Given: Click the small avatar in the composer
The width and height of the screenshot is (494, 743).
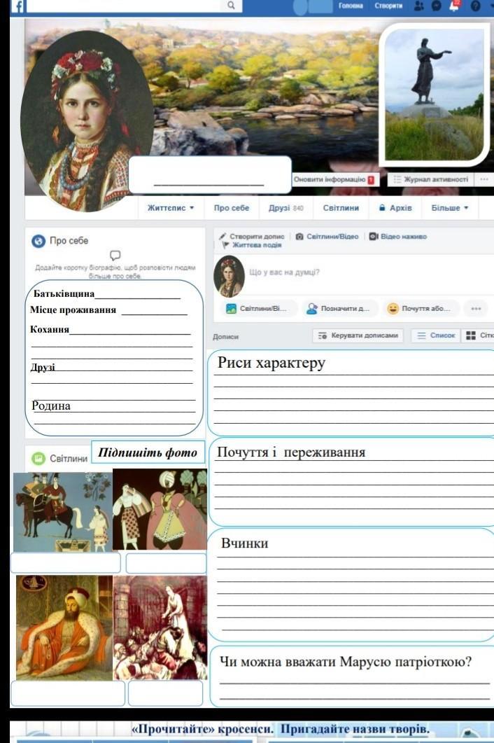Looking at the screenshot, I should pyautogui.click(x=230, y=276).
